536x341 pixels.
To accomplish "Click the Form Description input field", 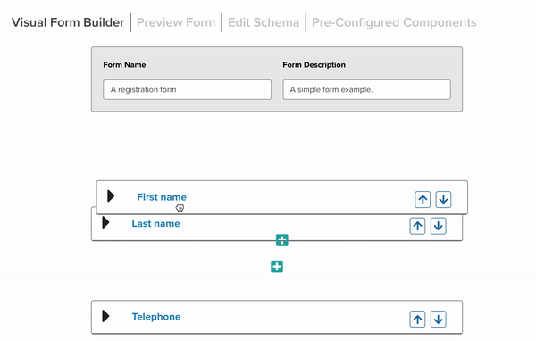I will point(367,89).
